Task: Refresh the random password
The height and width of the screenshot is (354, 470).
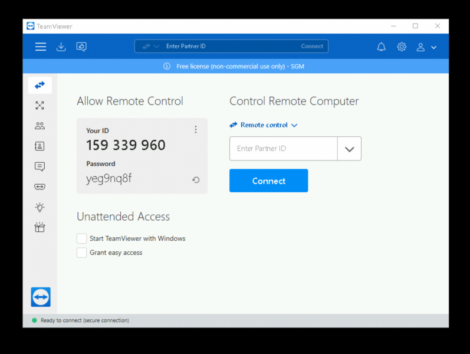Action: (196, 180)
